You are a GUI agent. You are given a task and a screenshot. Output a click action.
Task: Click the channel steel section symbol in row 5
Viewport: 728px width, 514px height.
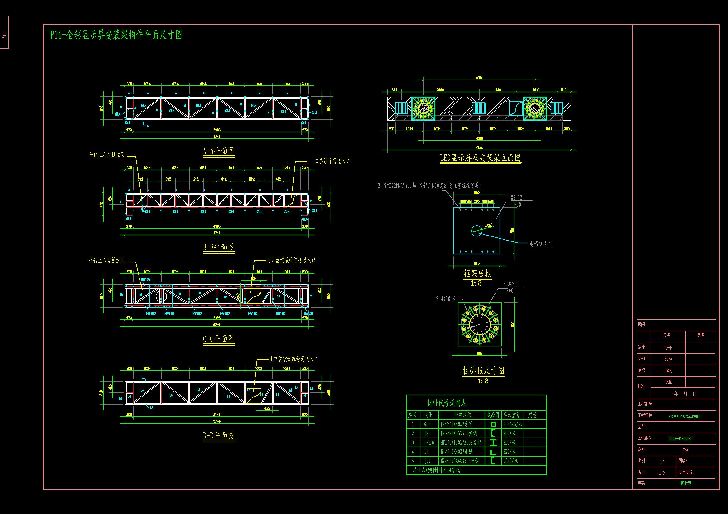pos(493,461)
